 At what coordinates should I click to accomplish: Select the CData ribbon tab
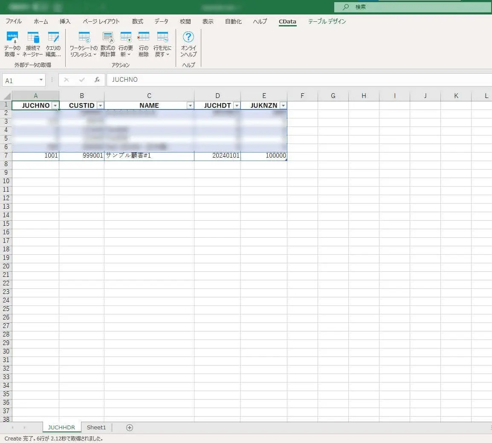(x=287, y=22)
